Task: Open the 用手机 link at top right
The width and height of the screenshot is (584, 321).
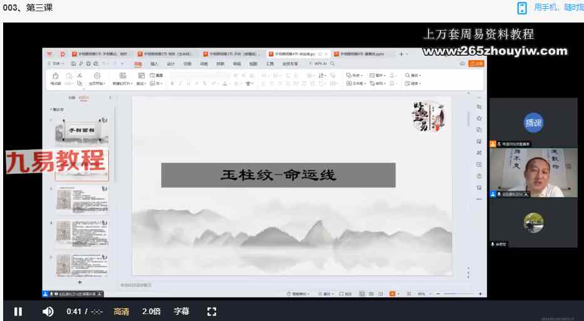Action: click(558, 8)
